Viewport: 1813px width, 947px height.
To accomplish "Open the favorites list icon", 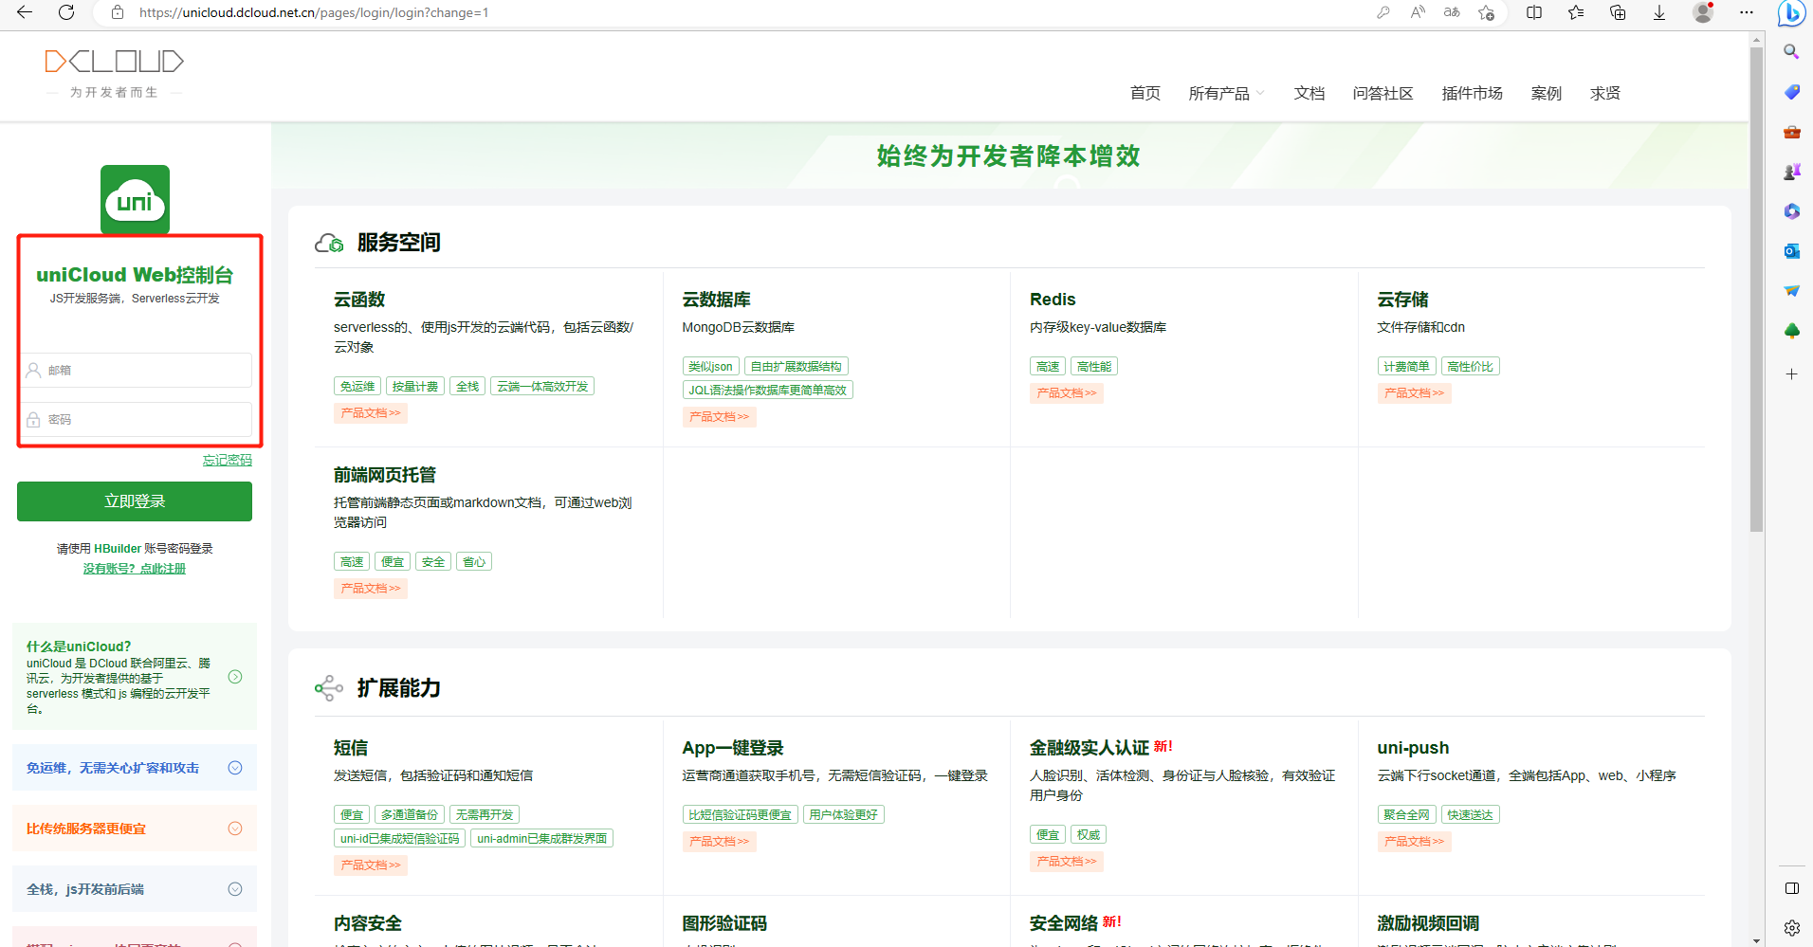I will pyautogui.click(x=1576, y=12).
